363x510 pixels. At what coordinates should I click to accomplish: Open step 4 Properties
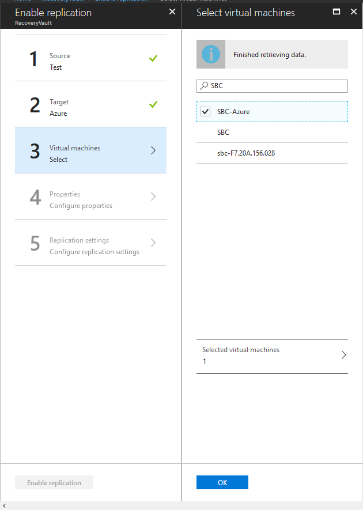pos(90,196)
